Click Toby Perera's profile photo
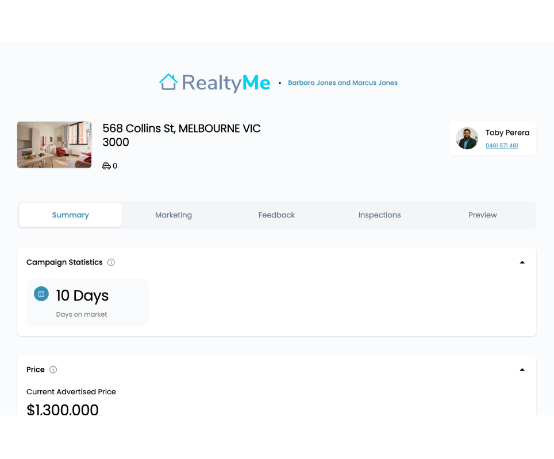554x459 pixels. click(467, 138)
